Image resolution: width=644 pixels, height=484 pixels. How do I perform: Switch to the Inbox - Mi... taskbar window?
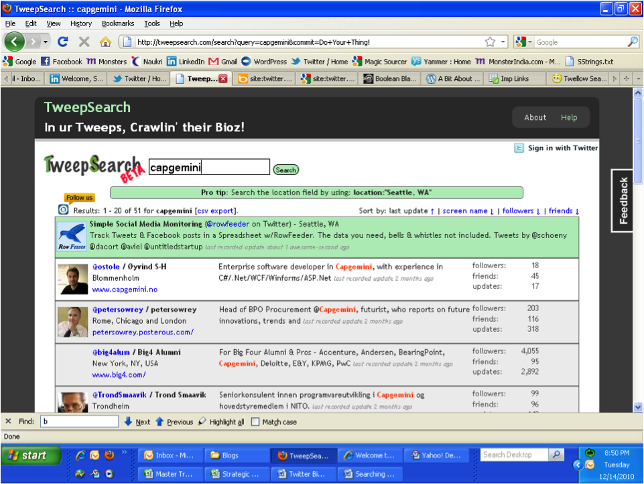click(x=170, y=455)
